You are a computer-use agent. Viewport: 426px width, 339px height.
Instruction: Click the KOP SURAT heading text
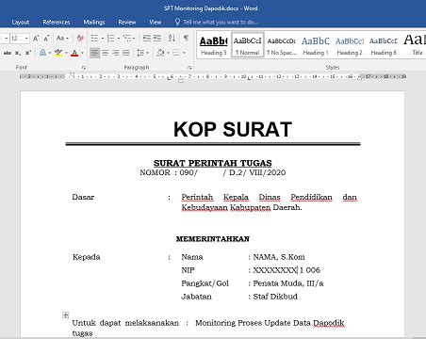233,129
